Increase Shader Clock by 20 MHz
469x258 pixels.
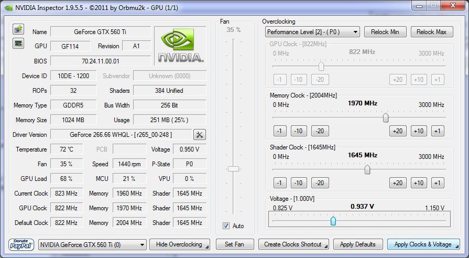(398, 183)
